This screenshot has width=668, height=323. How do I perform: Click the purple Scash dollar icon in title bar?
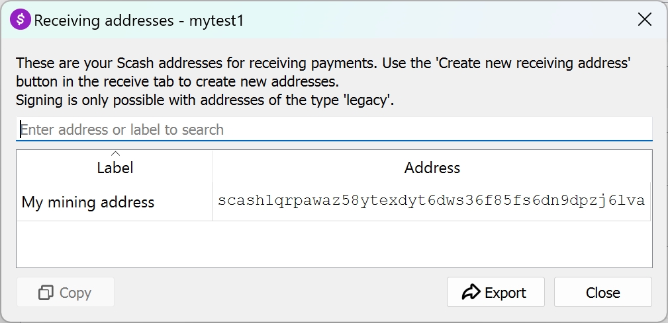(x=20, y=20)
